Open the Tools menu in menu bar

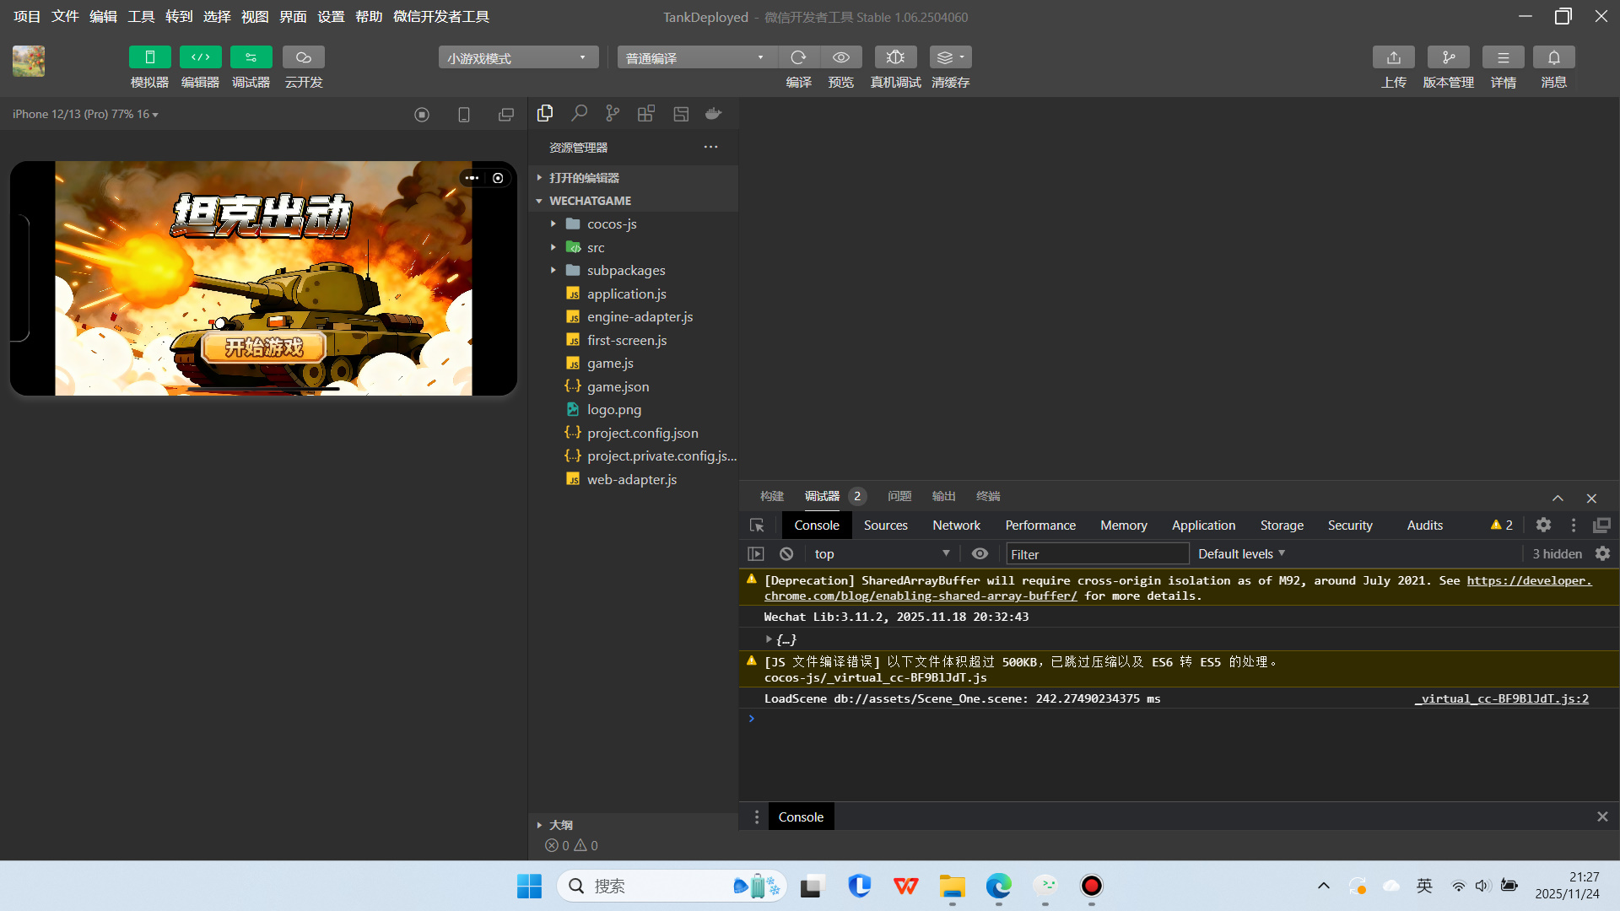[x=141, y=17]
